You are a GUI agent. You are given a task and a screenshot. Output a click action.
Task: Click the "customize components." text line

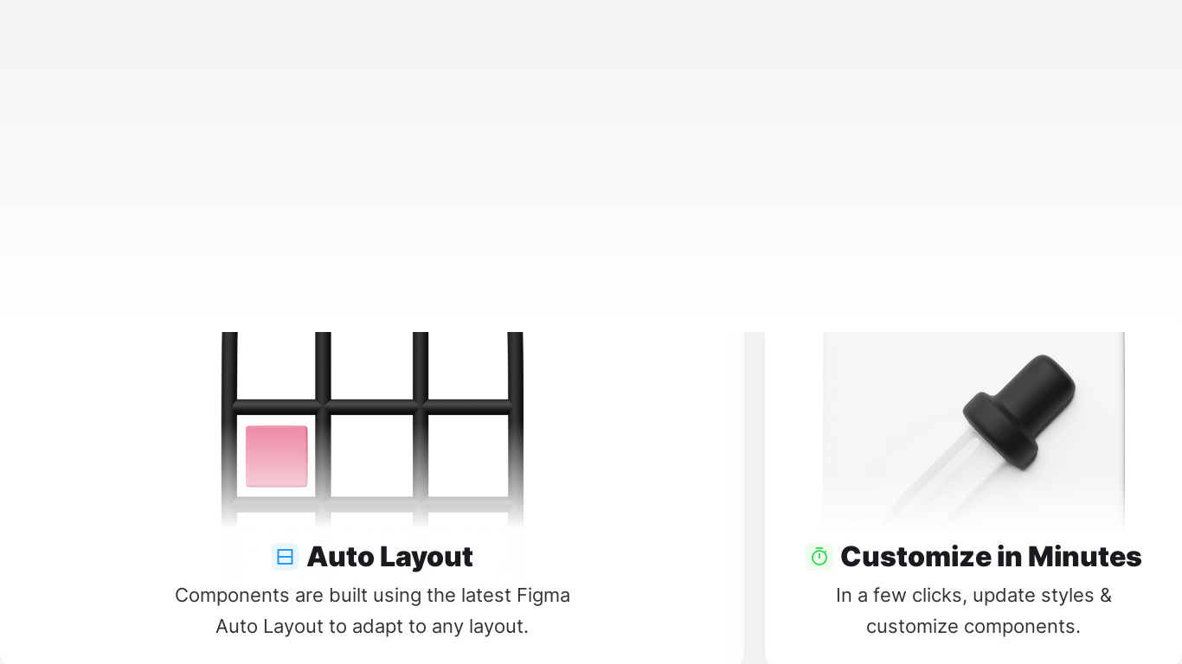pyautogui.click(x=973, y=627)
